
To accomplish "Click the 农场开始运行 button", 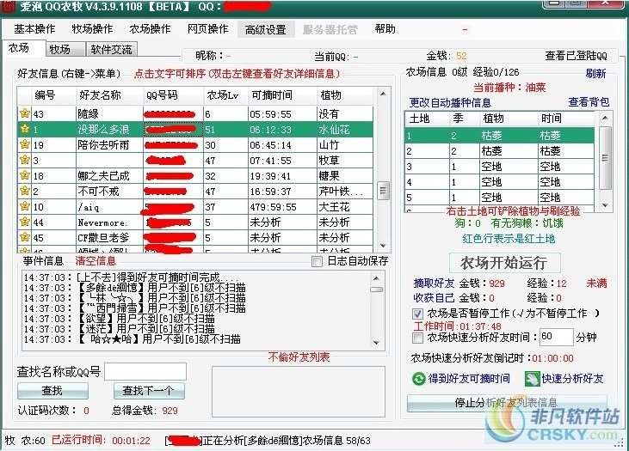I will coord(504,263).
